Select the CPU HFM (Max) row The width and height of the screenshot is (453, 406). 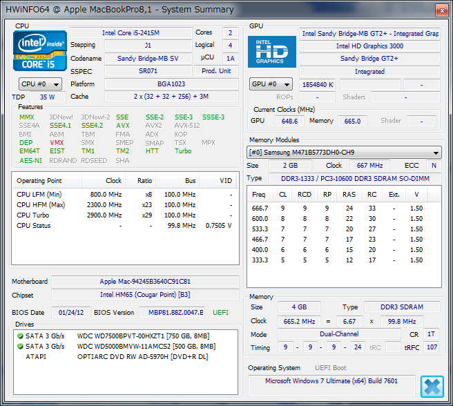(125, 205)
